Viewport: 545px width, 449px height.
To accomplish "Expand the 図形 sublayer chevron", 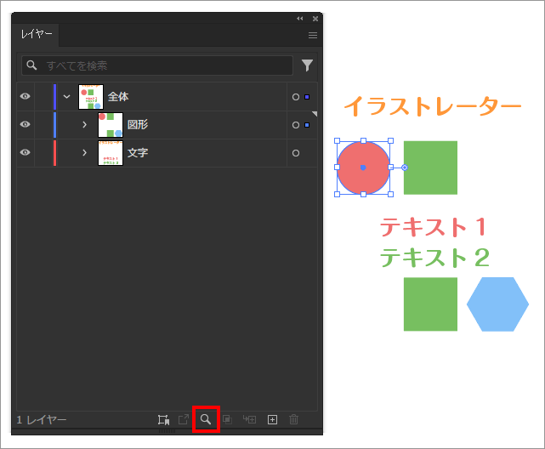I will tap(84, 124).
